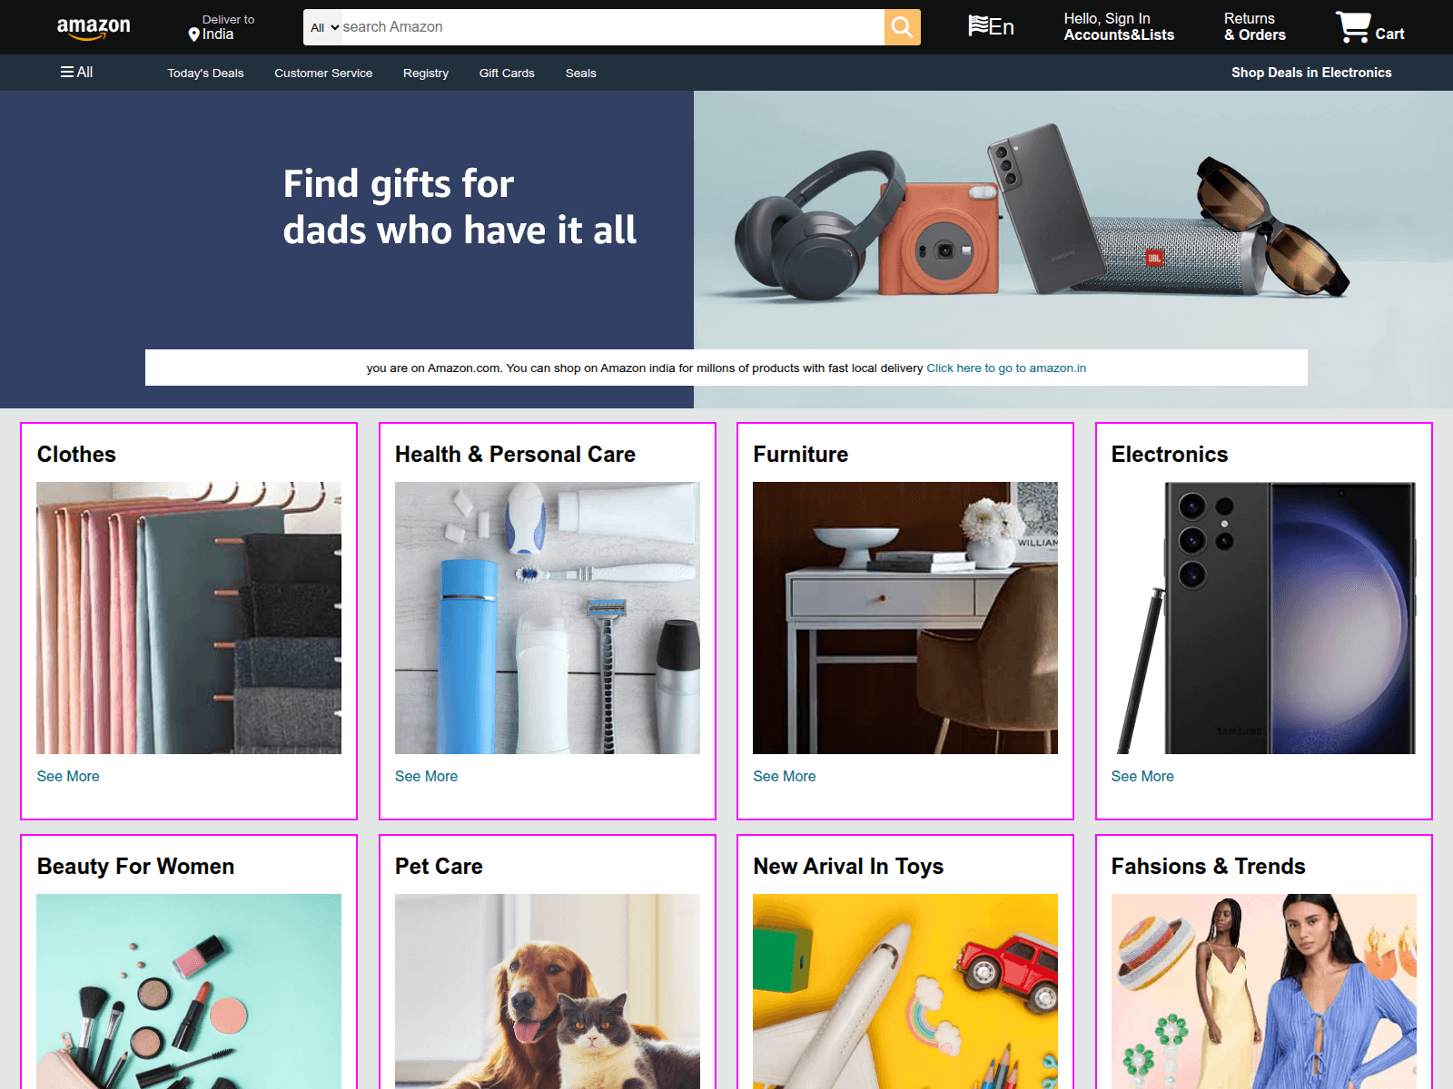
Task: Open the Registry menu item
Action: pyautogui.click(x=426, y=73)
